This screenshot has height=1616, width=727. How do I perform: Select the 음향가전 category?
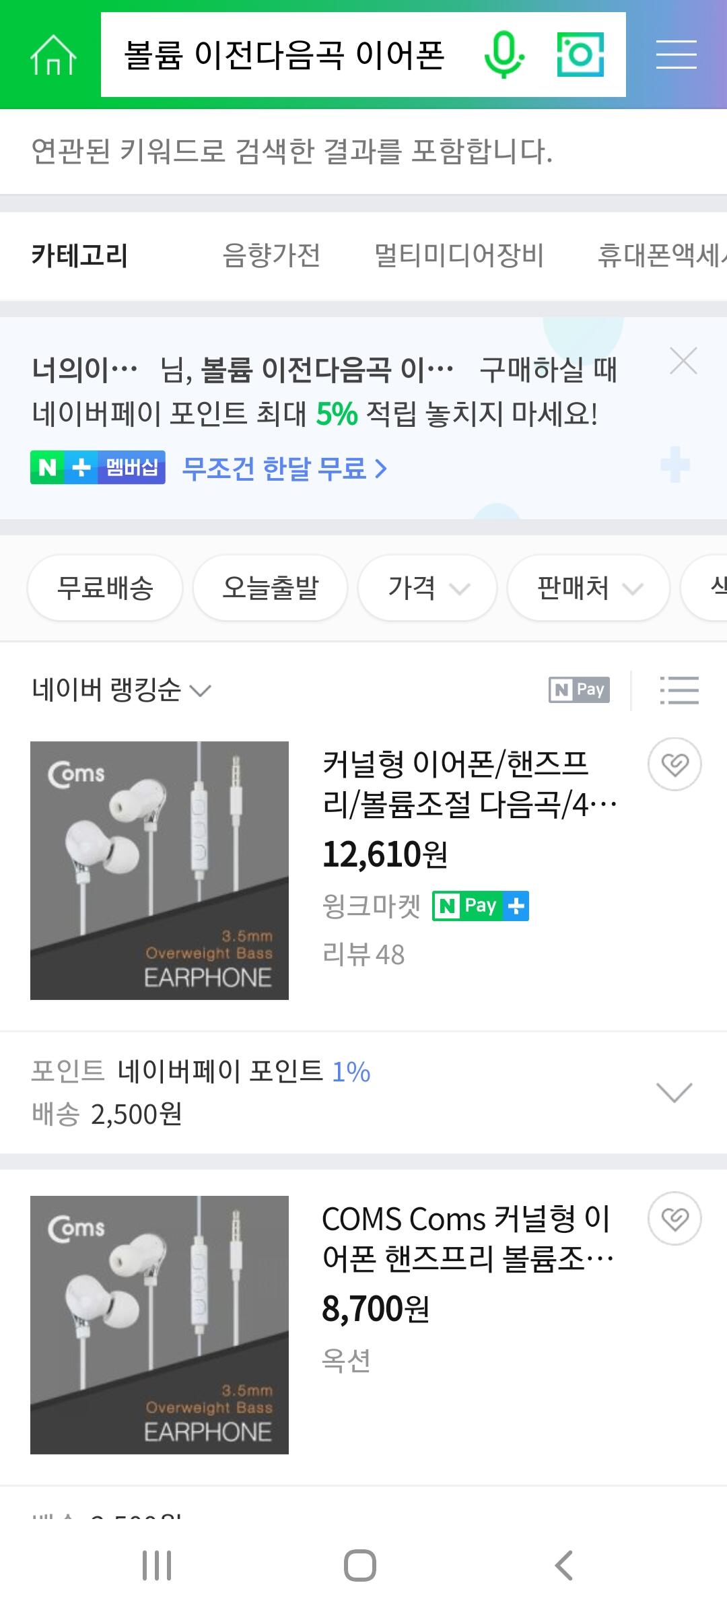[x=271, y=255]
